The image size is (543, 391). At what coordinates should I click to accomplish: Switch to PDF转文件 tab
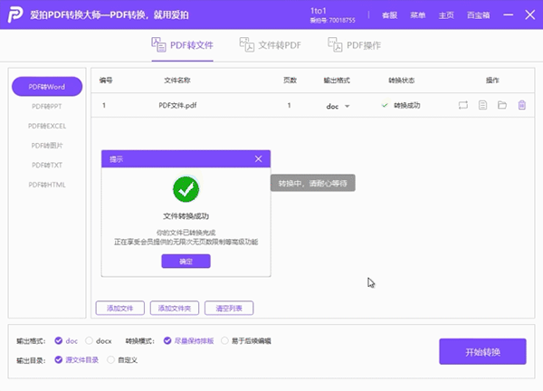[x=182, y=45]
